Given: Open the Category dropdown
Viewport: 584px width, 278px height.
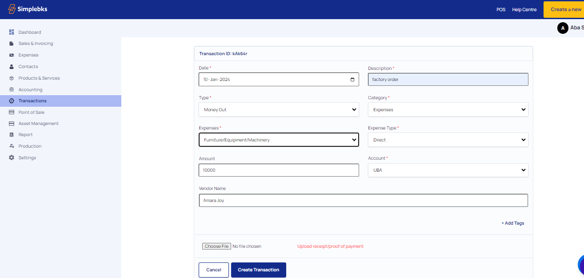Looking at the screenshot, I should (448, 109).
